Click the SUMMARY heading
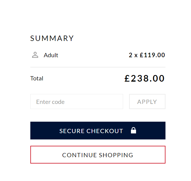191x181 pixels. coord(52,38)
